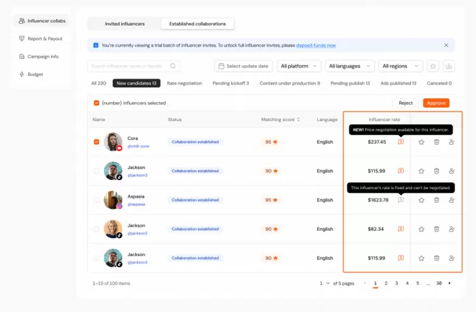Click the fixed-rate icon next to $1623.78
Viewport: 476px width, 312px height.
tap(400, 200)
